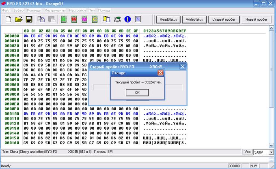Open the Помощь menu

pyautogui.click(x=104, y=11)
